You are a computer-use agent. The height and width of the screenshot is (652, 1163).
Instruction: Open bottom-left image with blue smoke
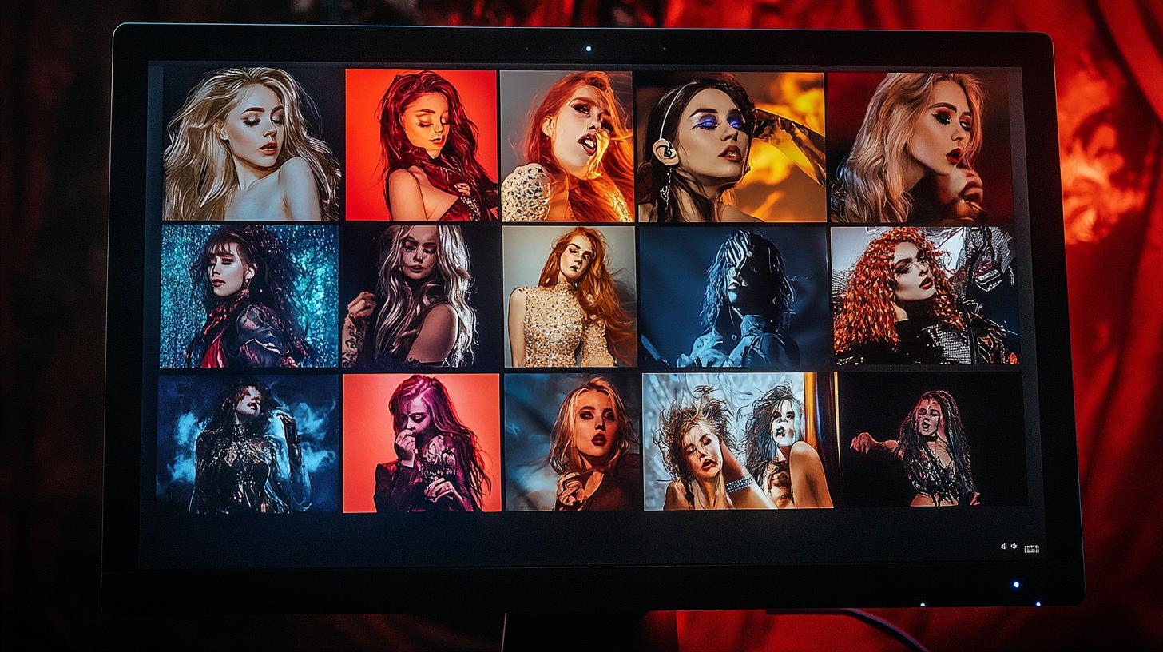[248, 443]
